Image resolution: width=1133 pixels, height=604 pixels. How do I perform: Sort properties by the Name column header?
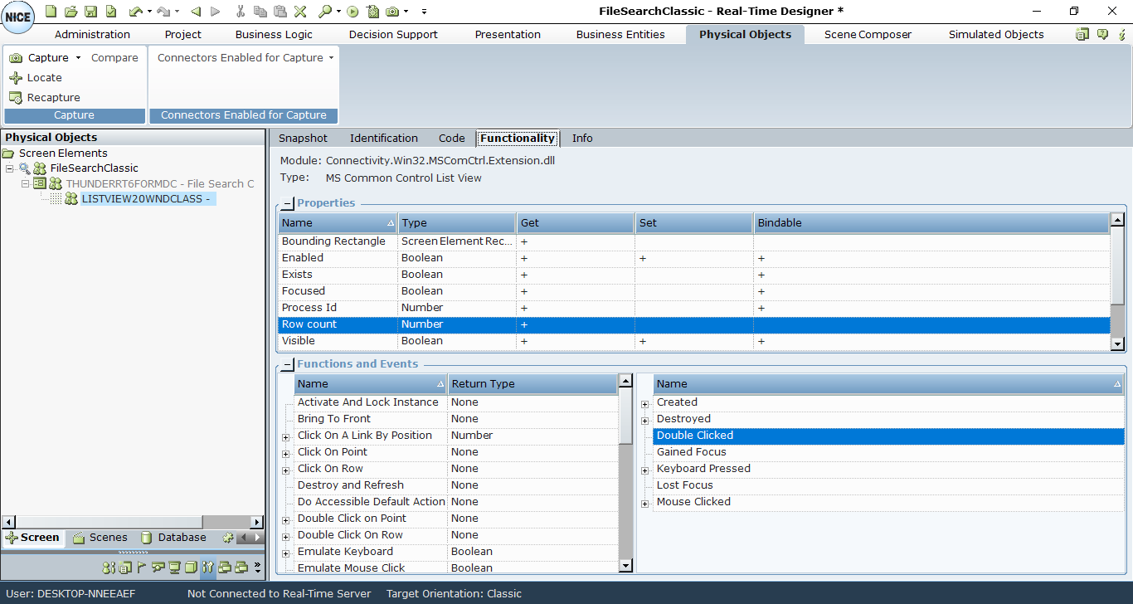pyautogui.click(x=338, y=223)
